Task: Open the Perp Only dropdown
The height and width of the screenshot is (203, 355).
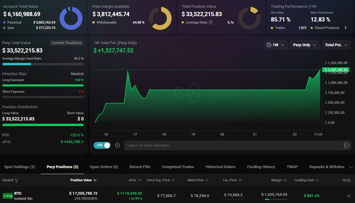Action: click(304, 45)
